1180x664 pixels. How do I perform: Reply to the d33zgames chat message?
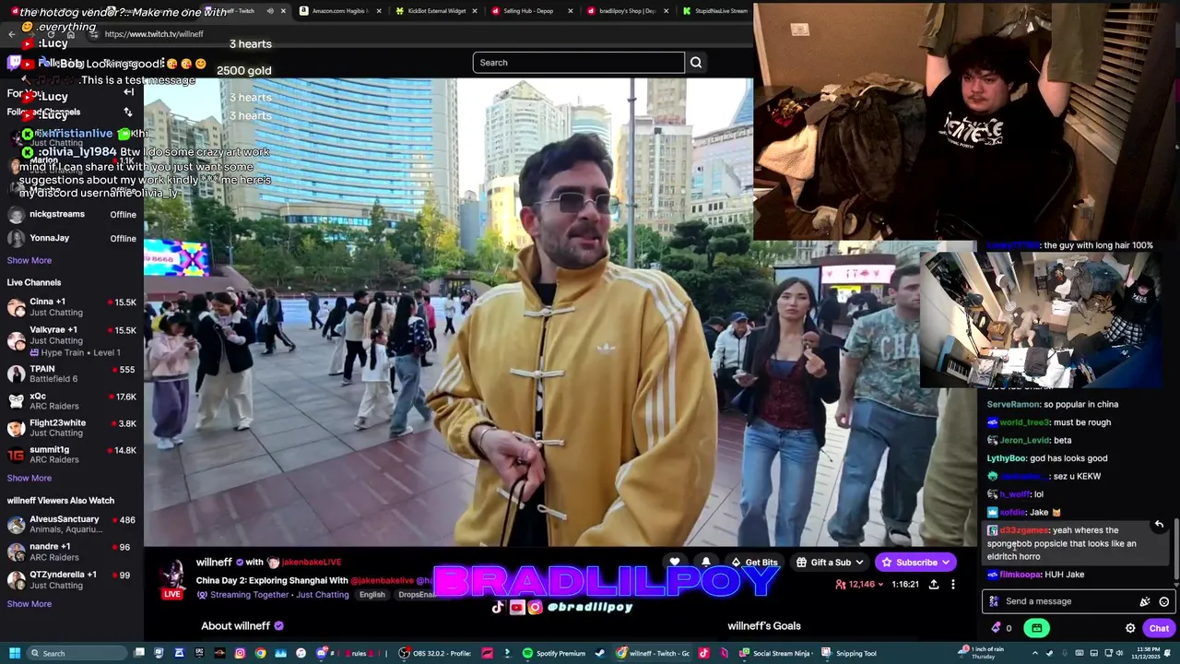pos(1159,525)
